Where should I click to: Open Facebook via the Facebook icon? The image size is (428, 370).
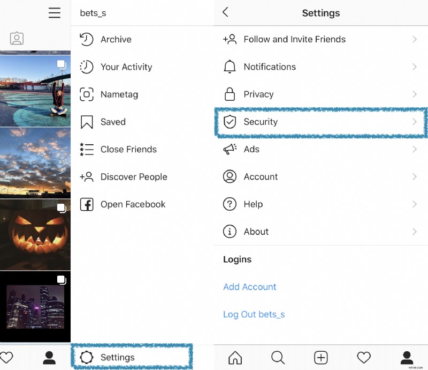[x=87, y=204]
